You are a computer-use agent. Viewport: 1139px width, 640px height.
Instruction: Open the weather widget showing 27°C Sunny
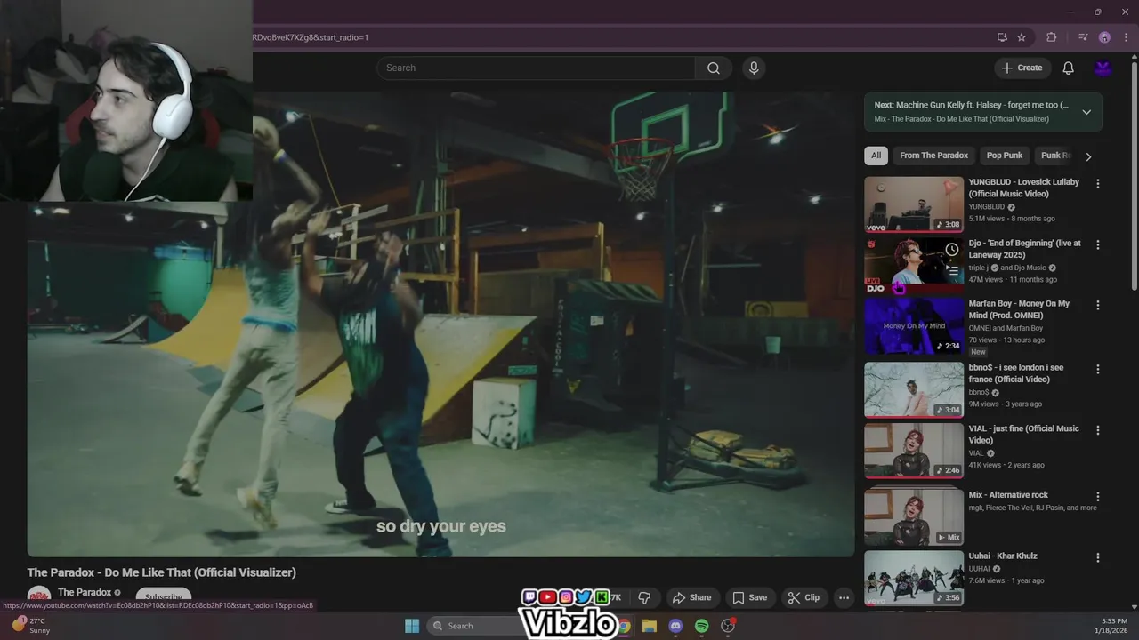point(31,625)
